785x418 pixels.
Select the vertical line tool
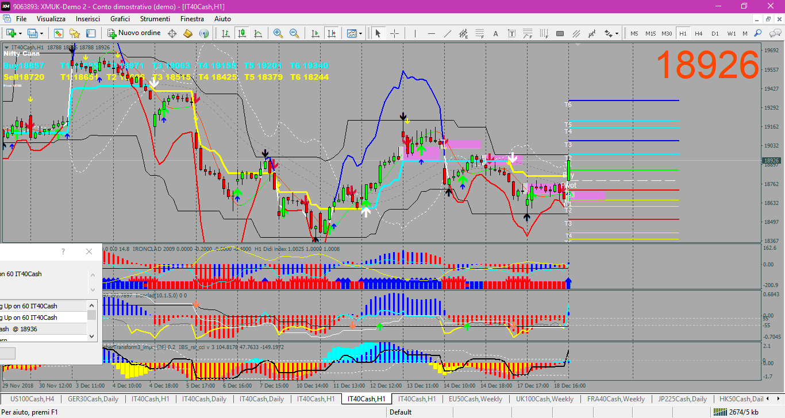click(415, 33)
